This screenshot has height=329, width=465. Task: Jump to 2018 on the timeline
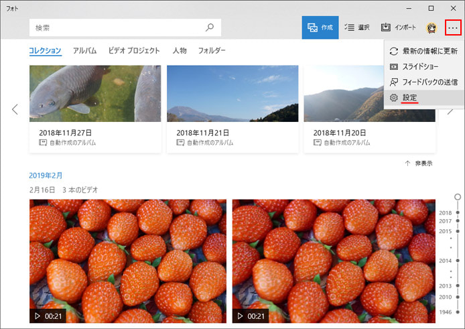pyautogui.click(x=449, y=212)
